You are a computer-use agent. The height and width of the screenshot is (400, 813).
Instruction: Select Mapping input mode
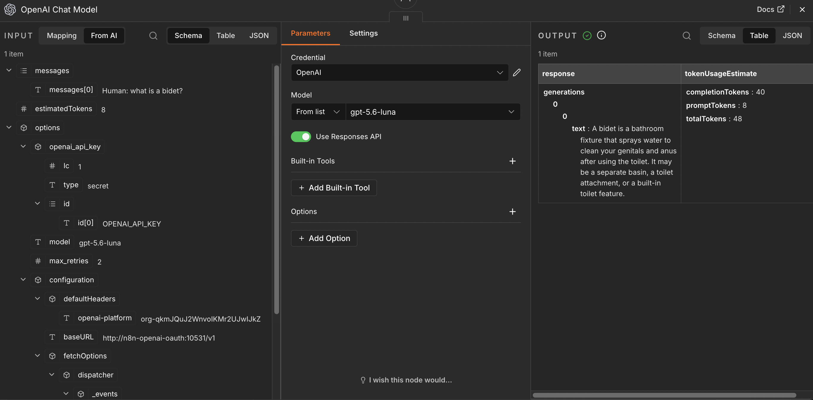[62, 35]
